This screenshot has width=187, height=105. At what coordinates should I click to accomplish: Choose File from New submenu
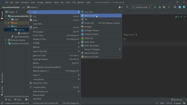[x=101, y=19]
